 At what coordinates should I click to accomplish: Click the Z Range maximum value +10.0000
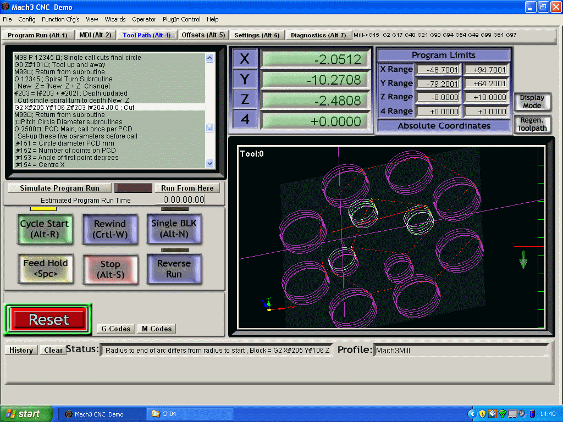tap(485, 97)
